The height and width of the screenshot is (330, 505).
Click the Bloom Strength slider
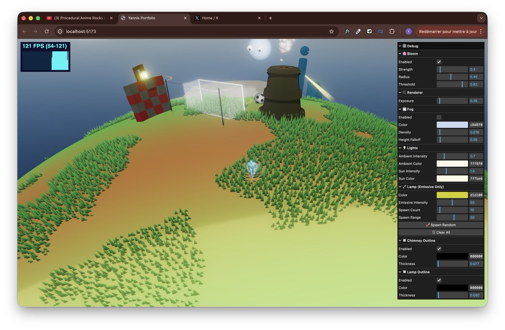(452, 69)
